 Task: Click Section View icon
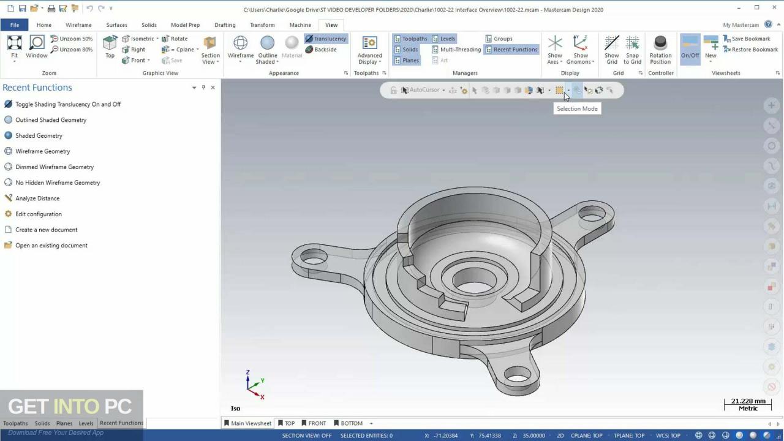(x=210, y=49)
